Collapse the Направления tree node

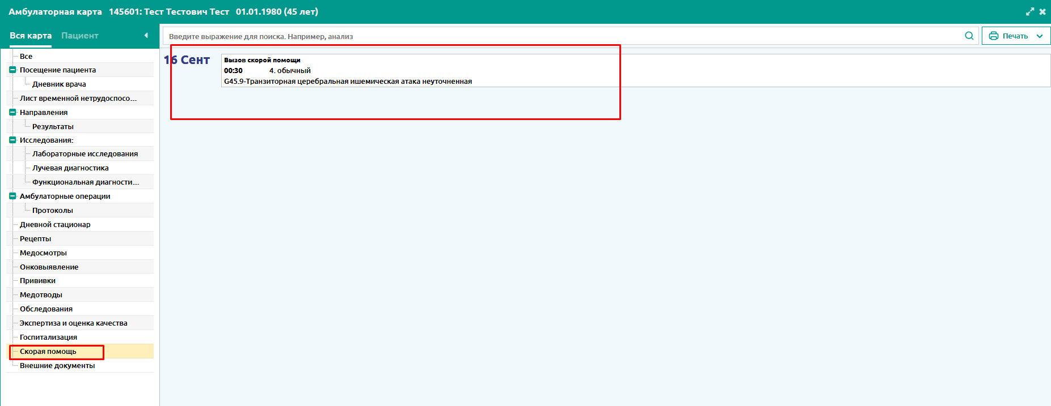(12, 113)
